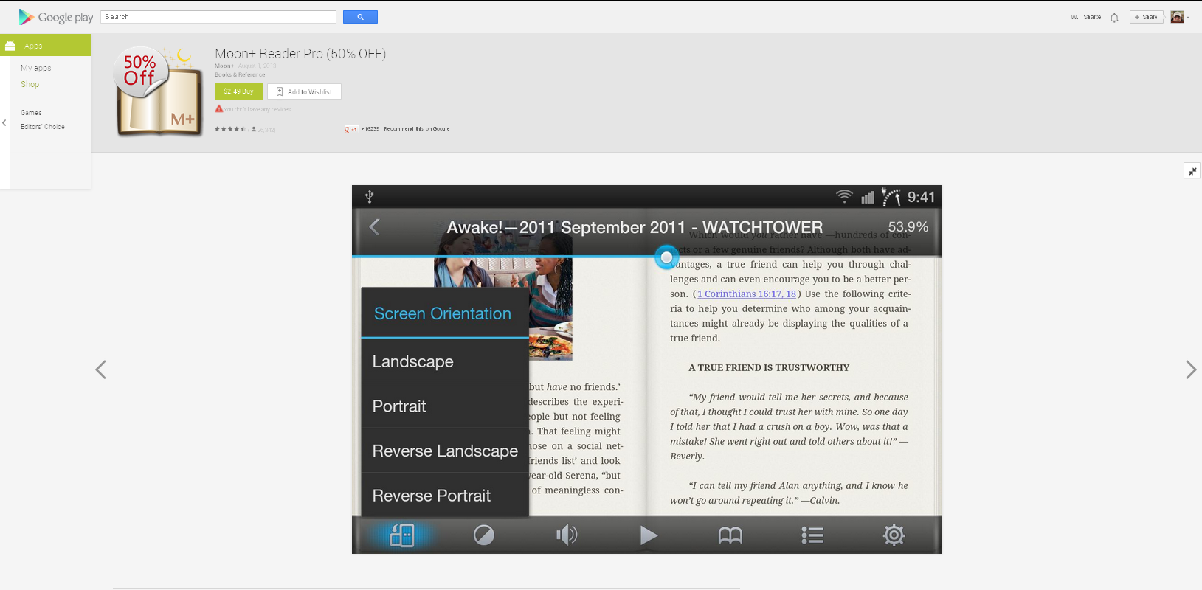Open Editors' Choice category
1202x590 pixels.
coord(43,127)
